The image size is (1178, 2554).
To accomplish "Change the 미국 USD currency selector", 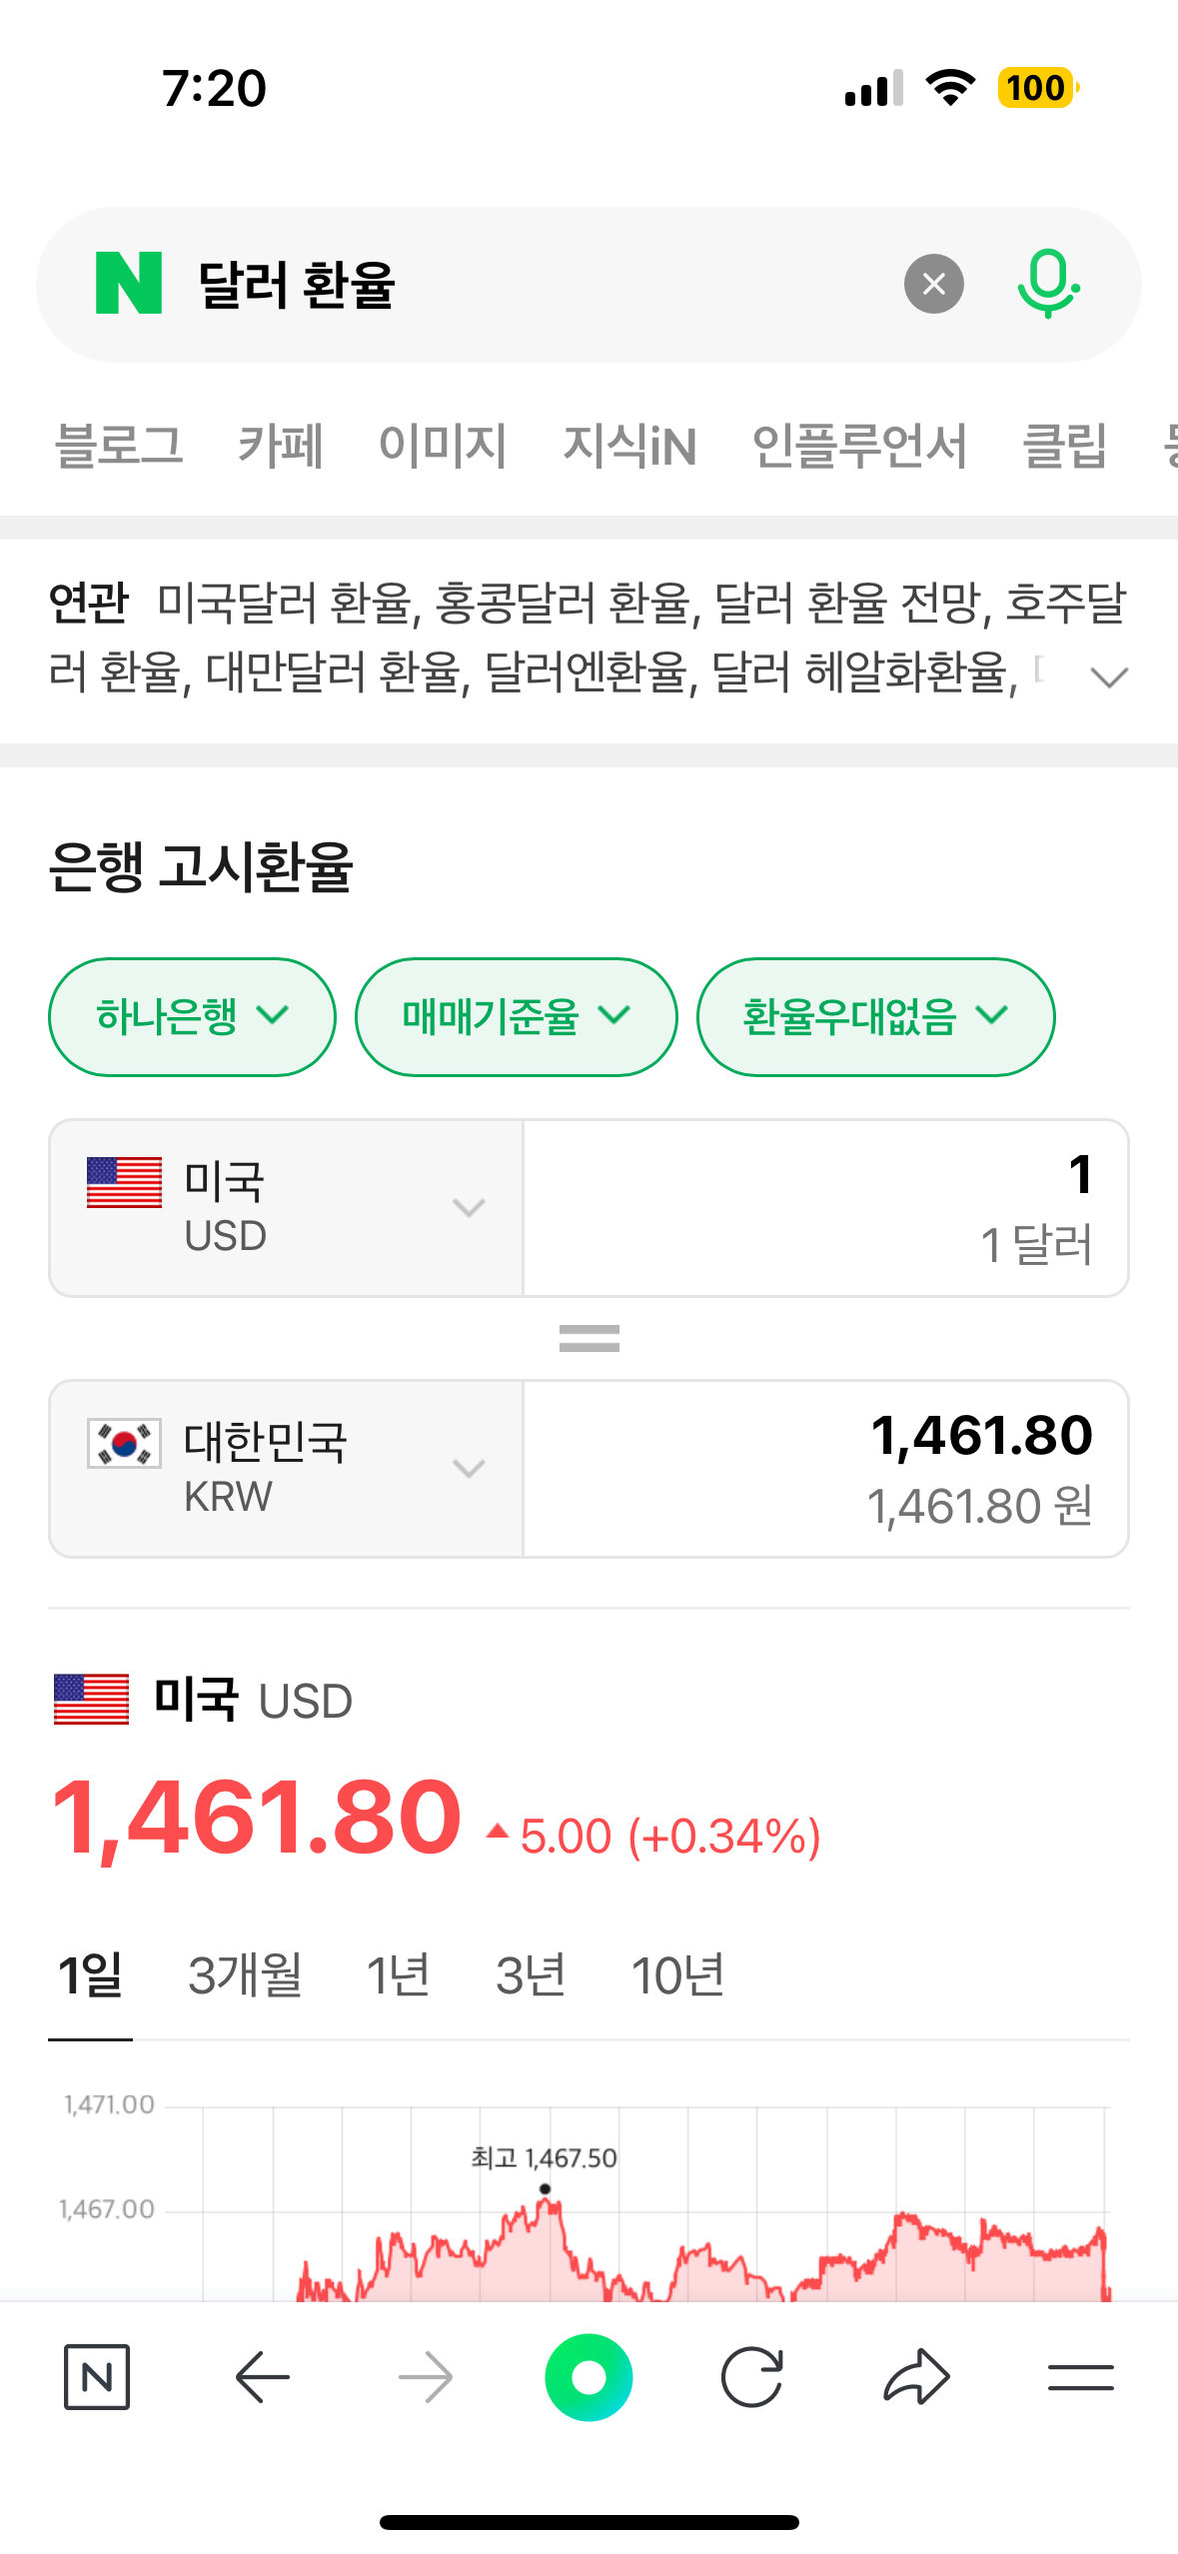I will [286, 1207].
